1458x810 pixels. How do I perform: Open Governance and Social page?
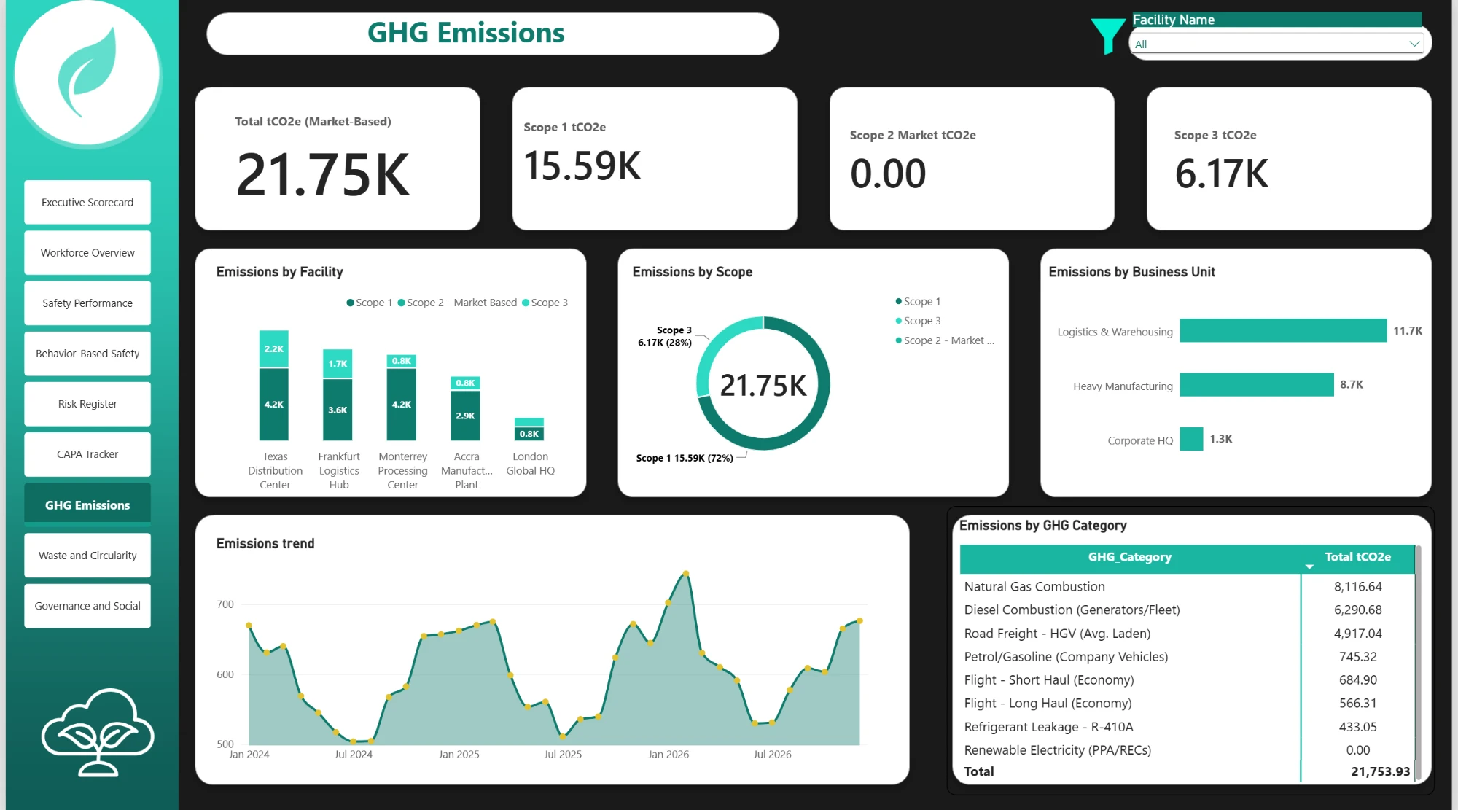point(87,605)
